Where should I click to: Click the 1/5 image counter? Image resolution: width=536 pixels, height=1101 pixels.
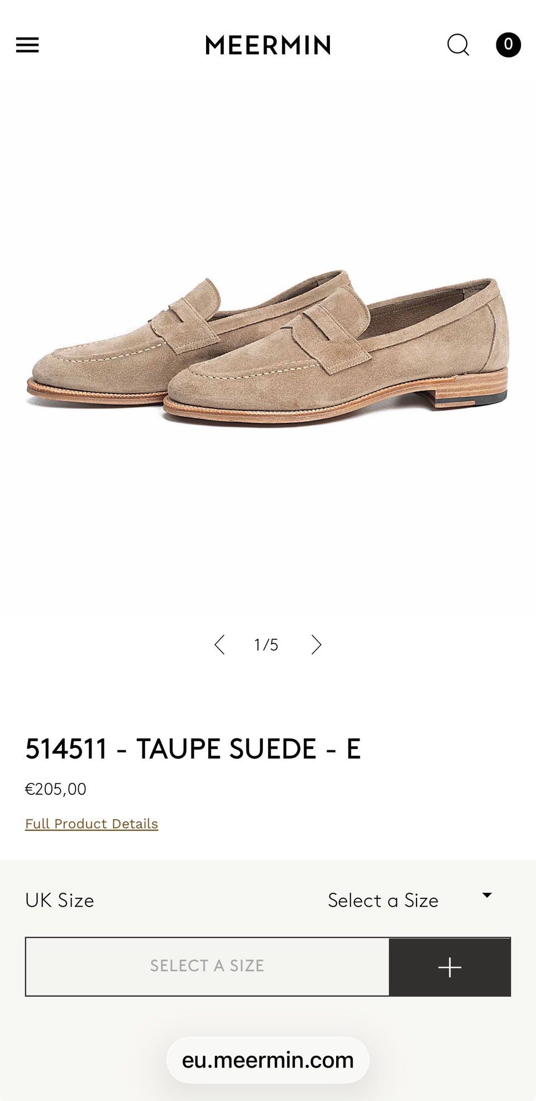point(266,645)
